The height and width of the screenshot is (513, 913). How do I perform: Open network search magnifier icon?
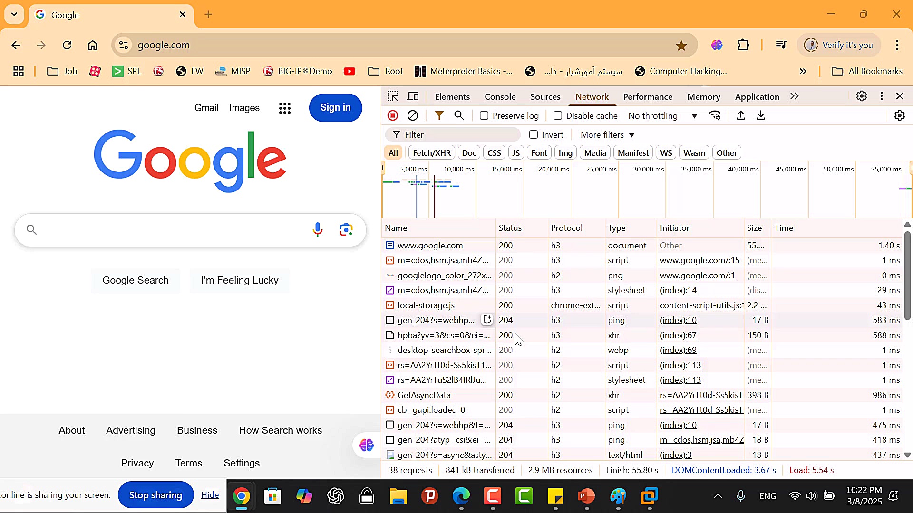pyautogui.click(x=459, y=115)
